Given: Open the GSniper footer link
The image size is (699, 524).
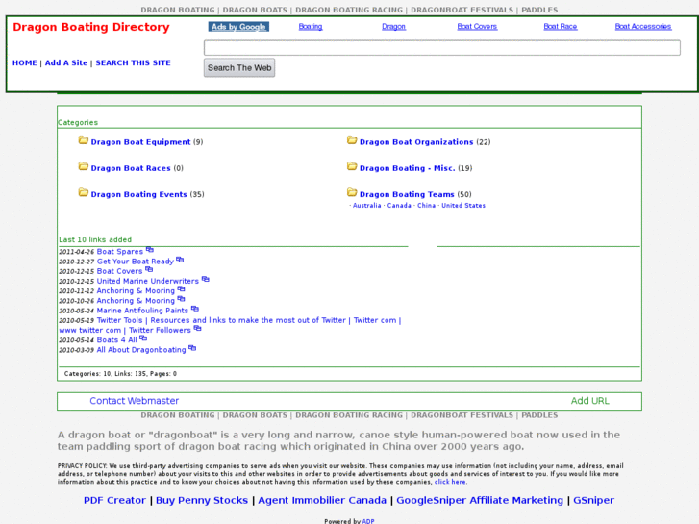Looking at the screenshot, I should 593,500.
